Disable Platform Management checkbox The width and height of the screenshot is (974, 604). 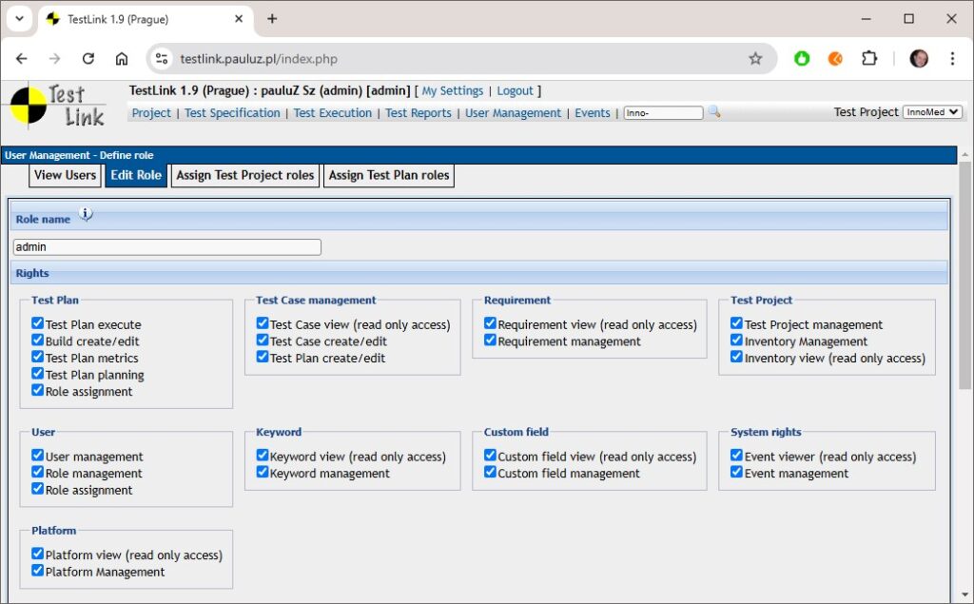tap(38, 571)
